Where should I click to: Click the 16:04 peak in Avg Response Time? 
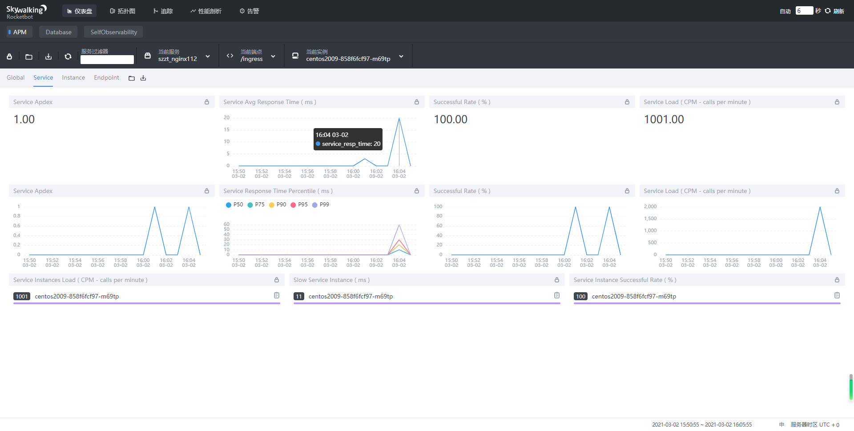pyautogui.click(x=399, y=118)
